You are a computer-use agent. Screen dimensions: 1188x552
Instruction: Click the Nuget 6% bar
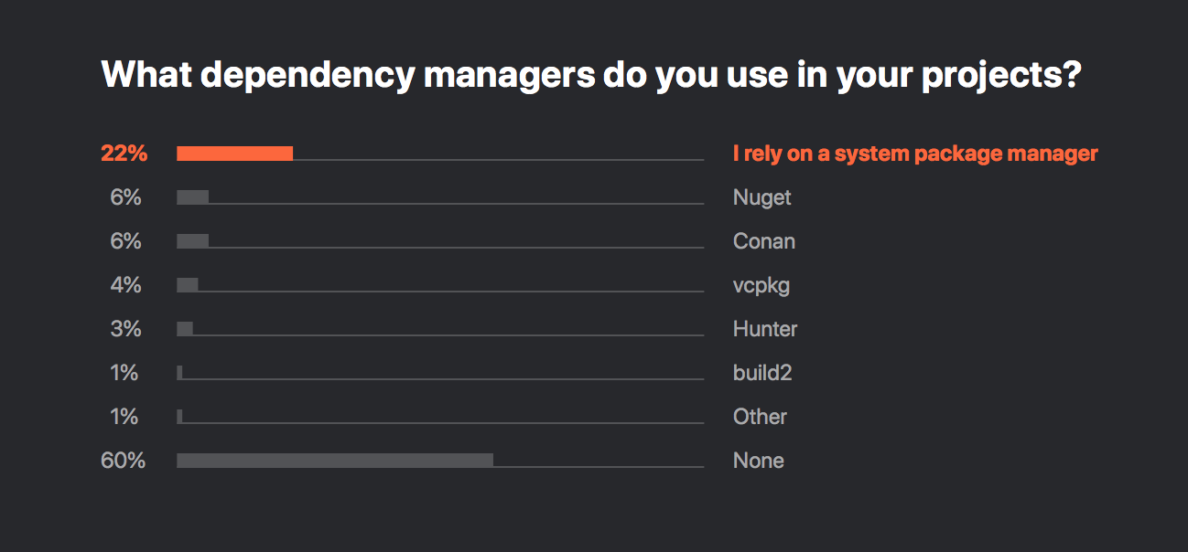tap(192, 197)
